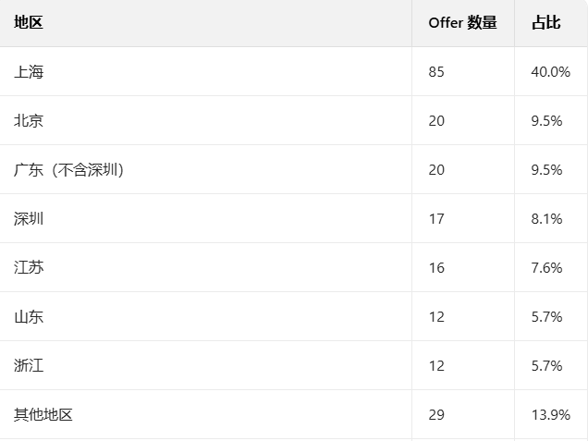The height and width of the screenshot is (441, 588).
Task: Select the offer count 17 cell
Action: pos(436,219)
